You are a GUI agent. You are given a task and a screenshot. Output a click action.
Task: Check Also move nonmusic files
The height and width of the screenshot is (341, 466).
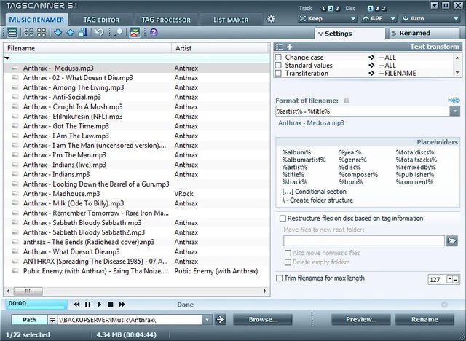pyautogui.click(x=288, y=253)
